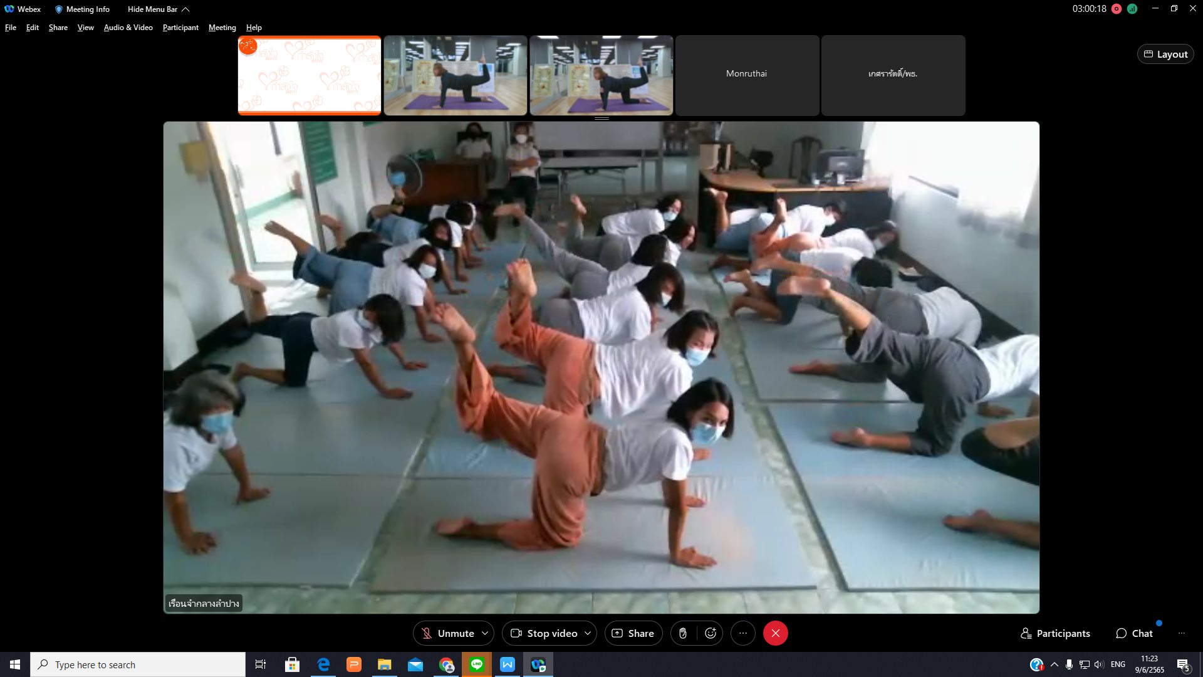Click the red leave meeting button

click(775, 633)
